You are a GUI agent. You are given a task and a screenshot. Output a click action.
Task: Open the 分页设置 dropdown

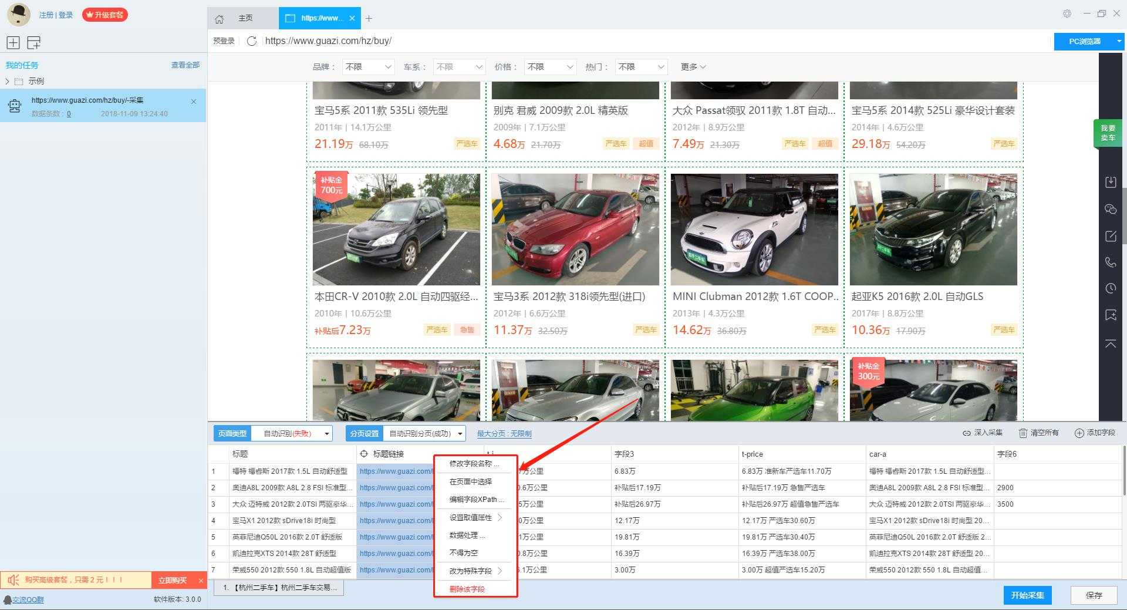(424, 434)
